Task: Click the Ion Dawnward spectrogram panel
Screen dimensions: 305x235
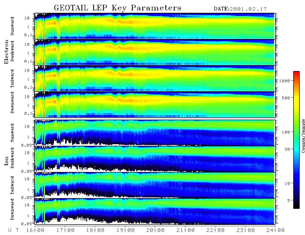Action: (155, 211)
